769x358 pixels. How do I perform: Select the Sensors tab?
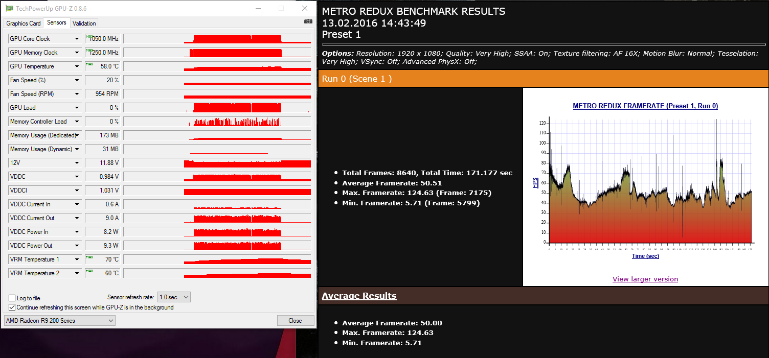(56, 22)
